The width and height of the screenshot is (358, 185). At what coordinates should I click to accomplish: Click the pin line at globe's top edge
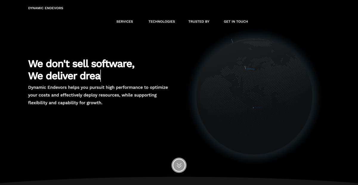pos(232,41)
